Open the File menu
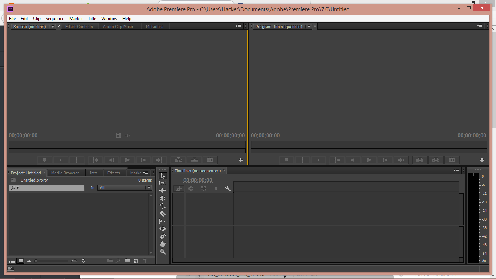This screenshot has height=279, width=496. pos(12,19)
